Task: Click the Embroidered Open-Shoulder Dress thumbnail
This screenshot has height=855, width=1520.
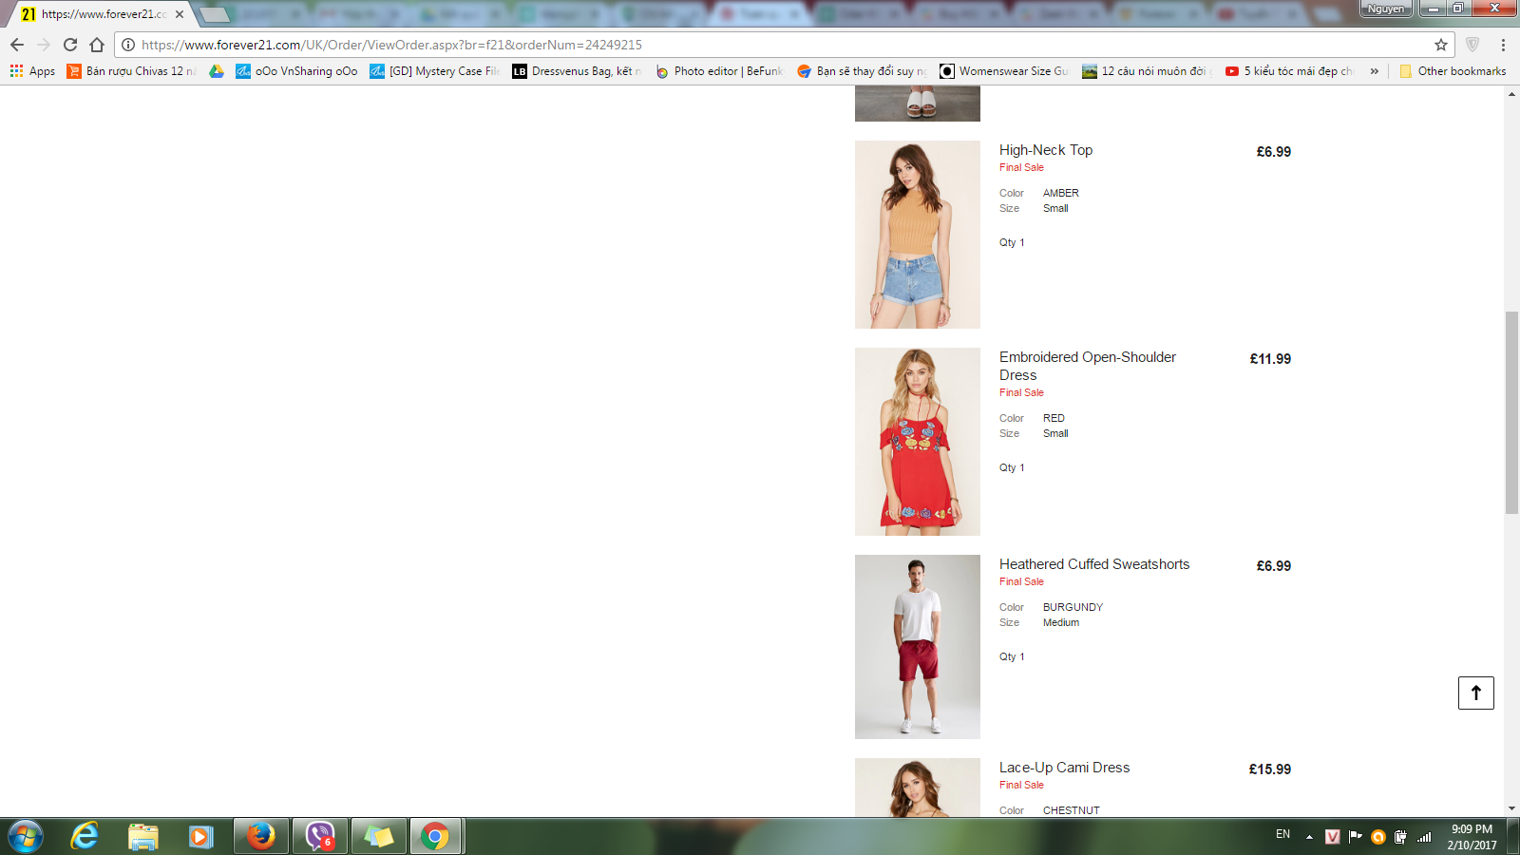Action: point(917,442)
